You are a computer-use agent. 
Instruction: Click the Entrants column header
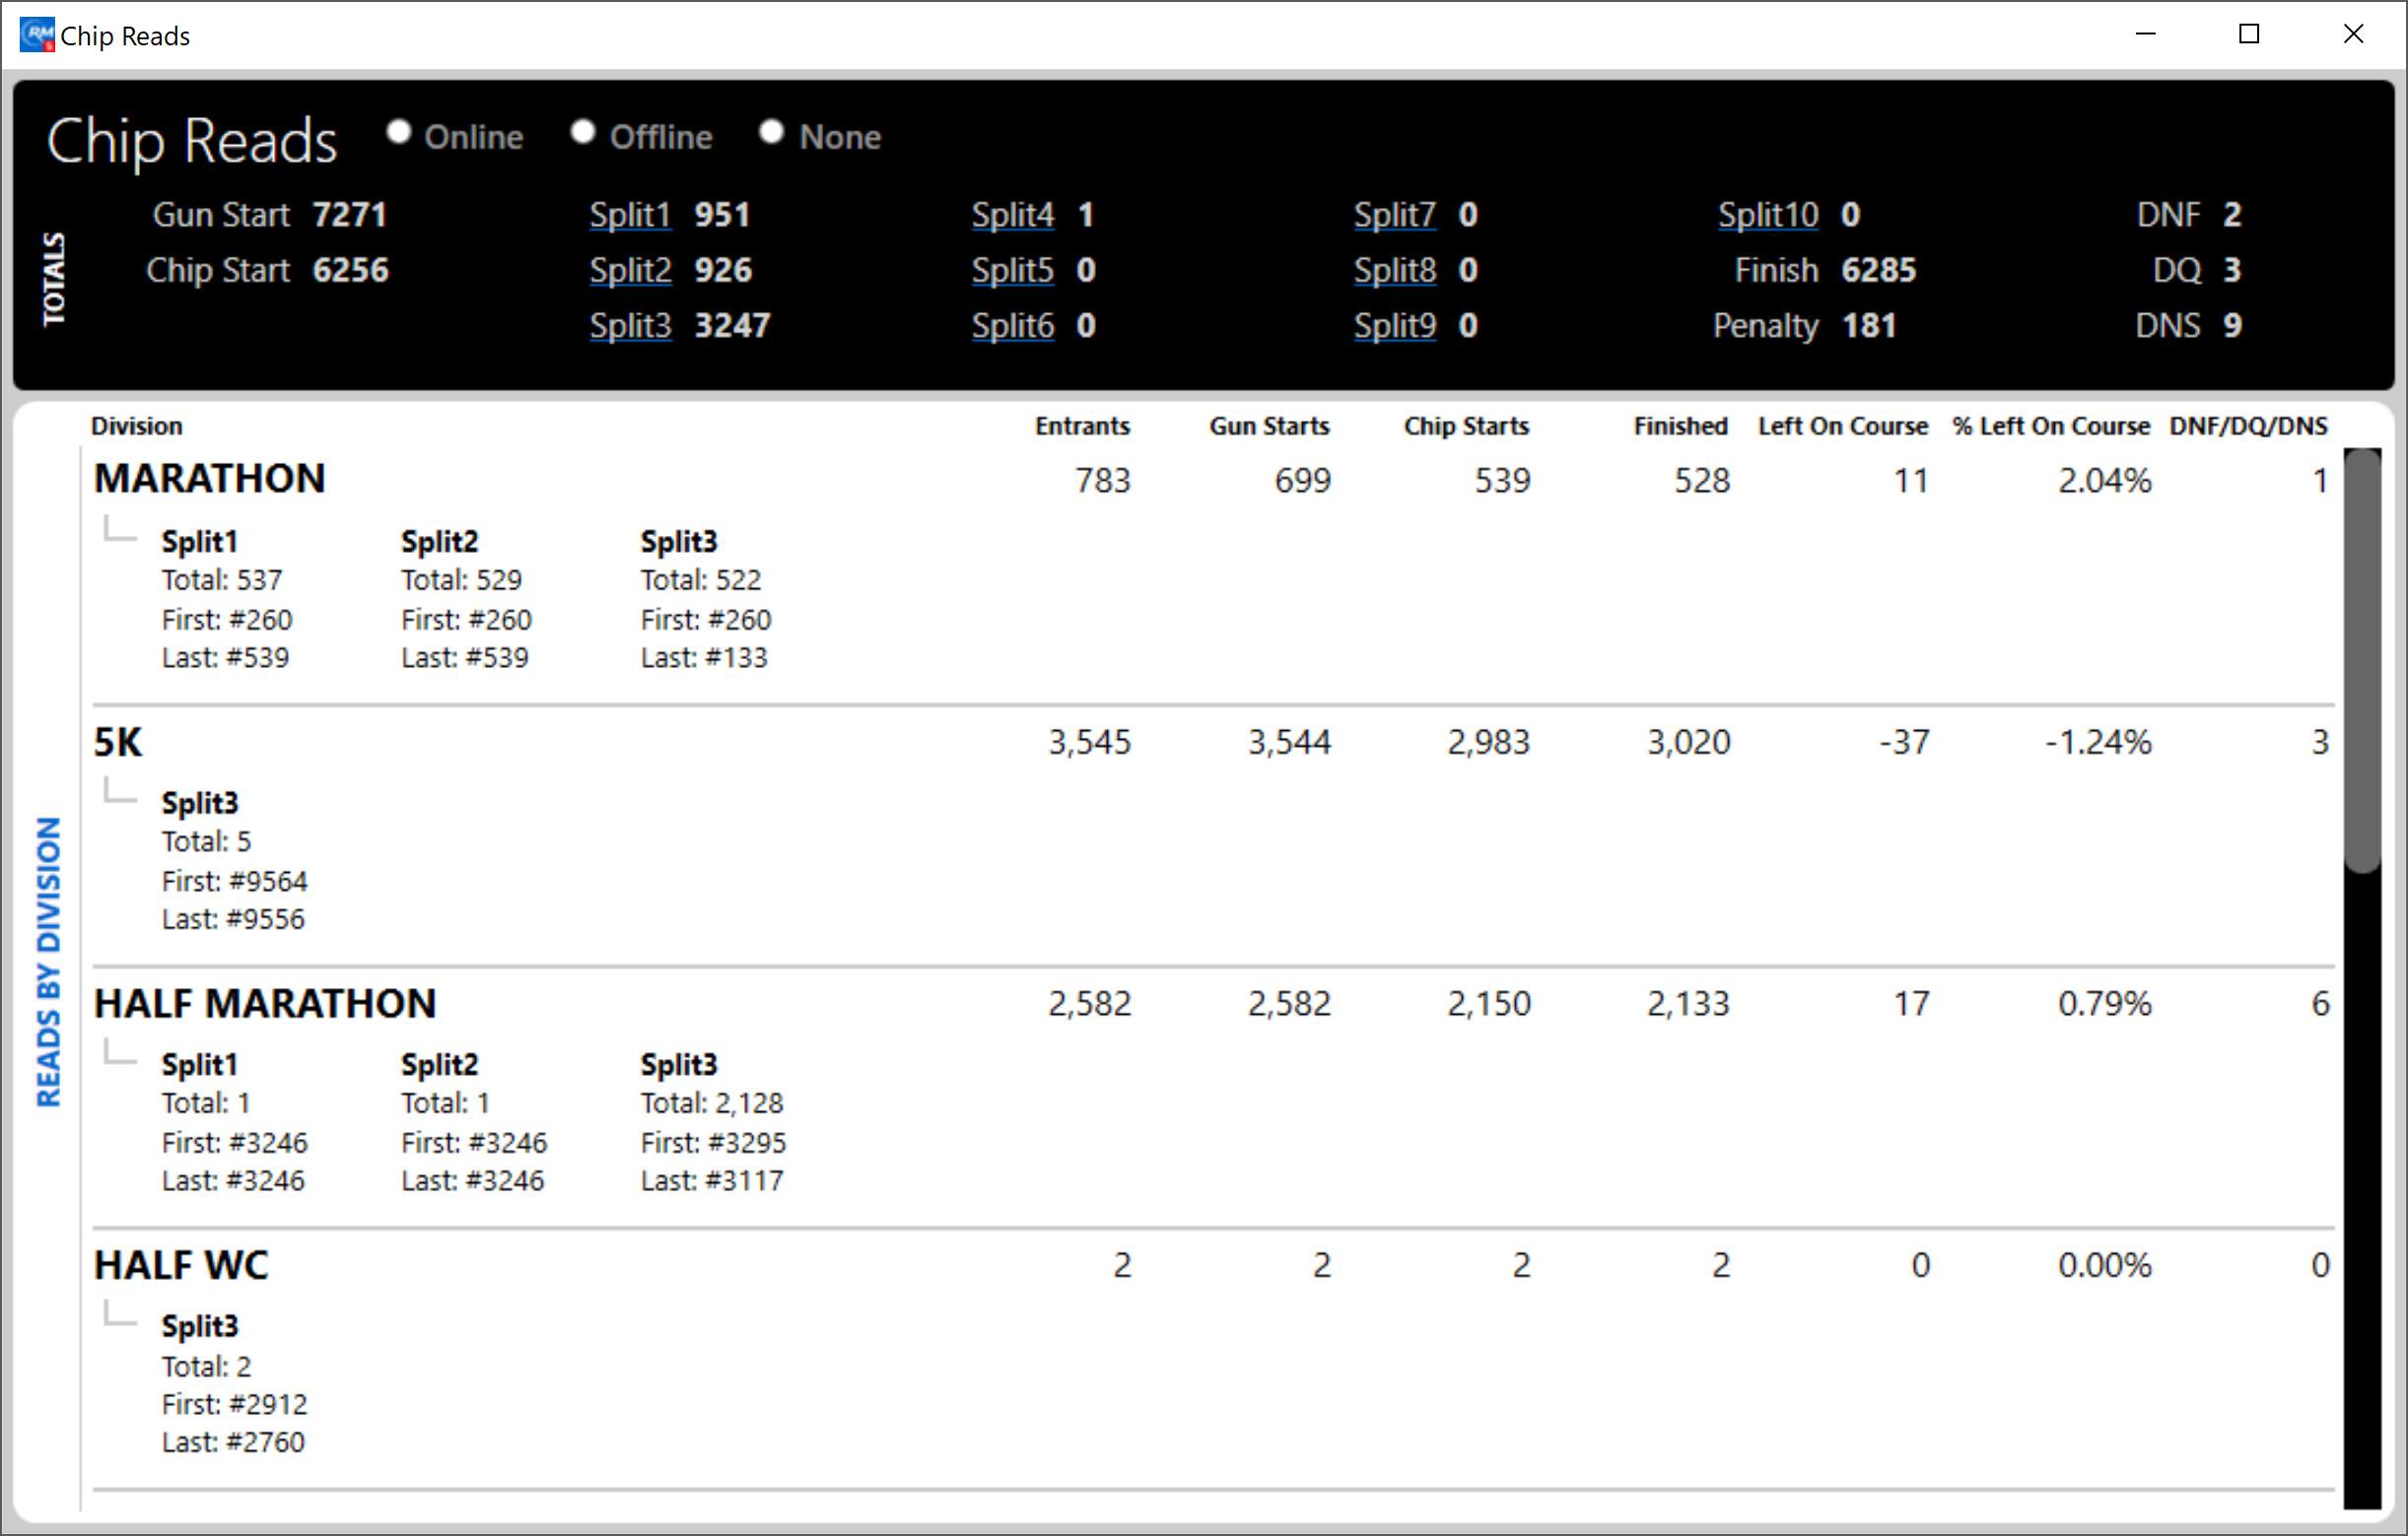1082,426
